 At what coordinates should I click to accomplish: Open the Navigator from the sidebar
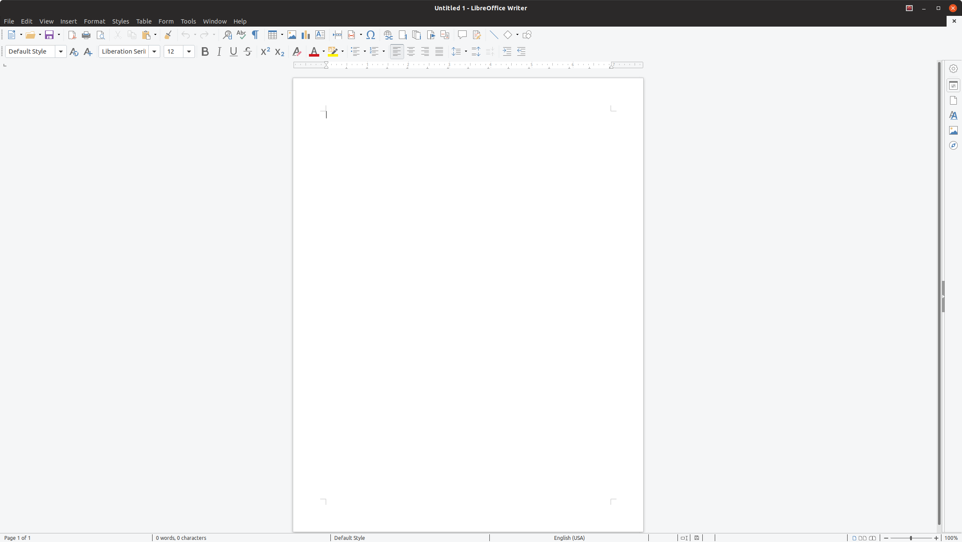953,145
